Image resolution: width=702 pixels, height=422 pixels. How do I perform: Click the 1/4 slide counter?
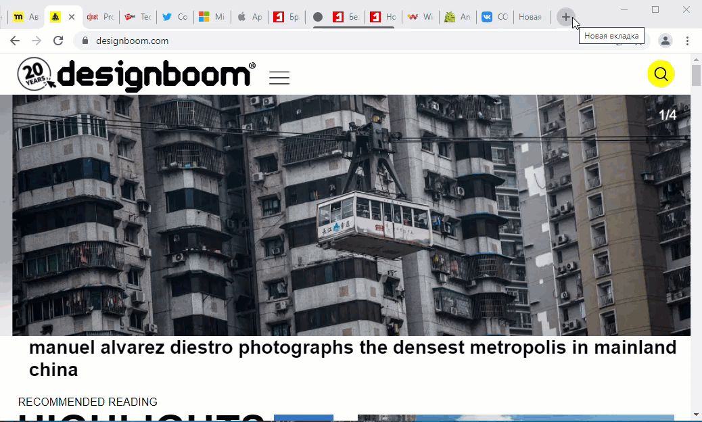point(668,115)
